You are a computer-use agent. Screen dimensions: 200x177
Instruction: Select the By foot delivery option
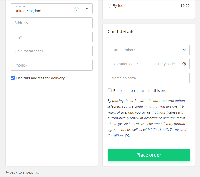tap(109, 6)
